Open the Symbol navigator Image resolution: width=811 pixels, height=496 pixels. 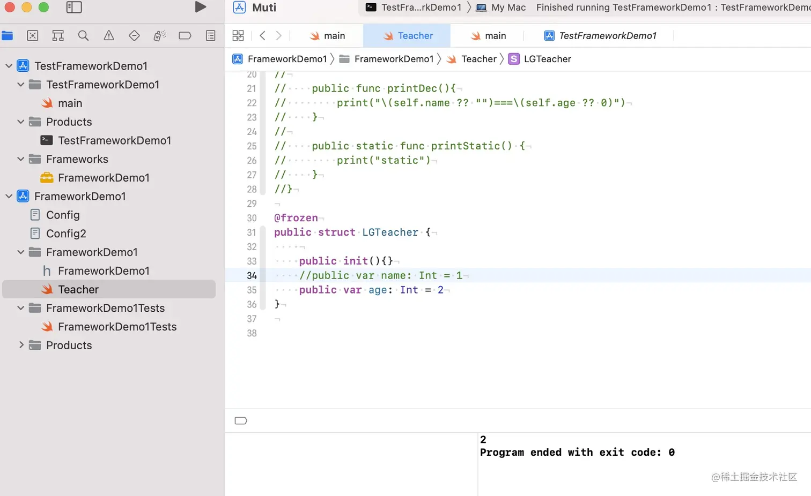(58, 36)
